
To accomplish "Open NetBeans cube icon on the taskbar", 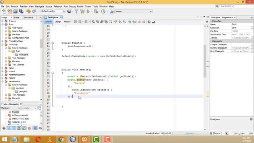I will tap(73, 139).
